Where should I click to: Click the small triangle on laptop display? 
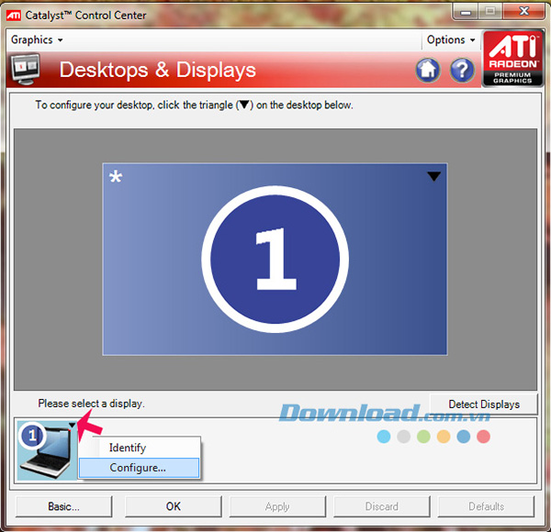tap(72, 426)
